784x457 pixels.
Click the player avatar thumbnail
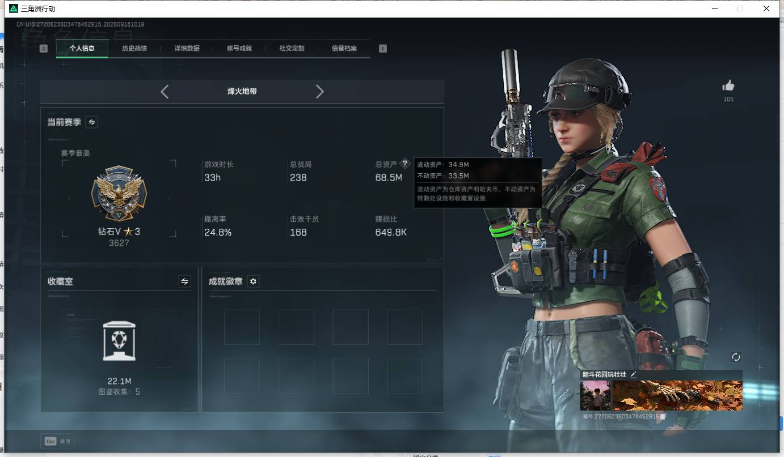tap(596, 395)
